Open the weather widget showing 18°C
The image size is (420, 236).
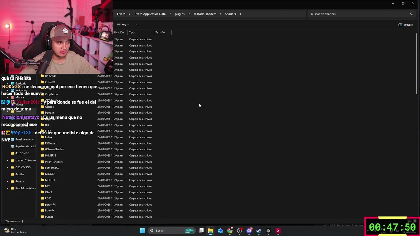tap(15, 231)
